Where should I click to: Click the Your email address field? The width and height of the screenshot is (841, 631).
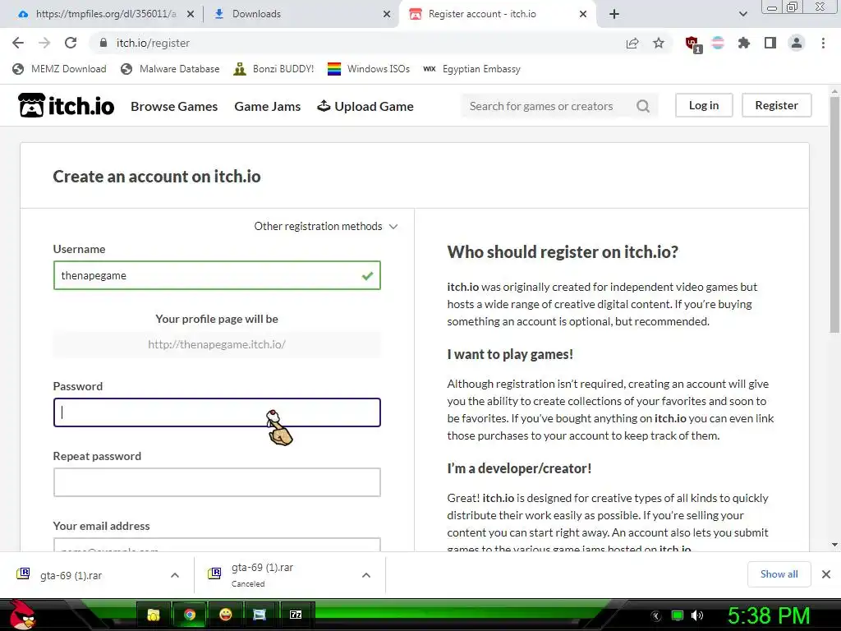click(x=217, y=545)
